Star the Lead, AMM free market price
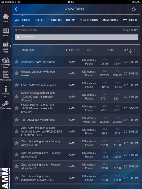The height and width of the screenshot is (189, 142). 17,85
